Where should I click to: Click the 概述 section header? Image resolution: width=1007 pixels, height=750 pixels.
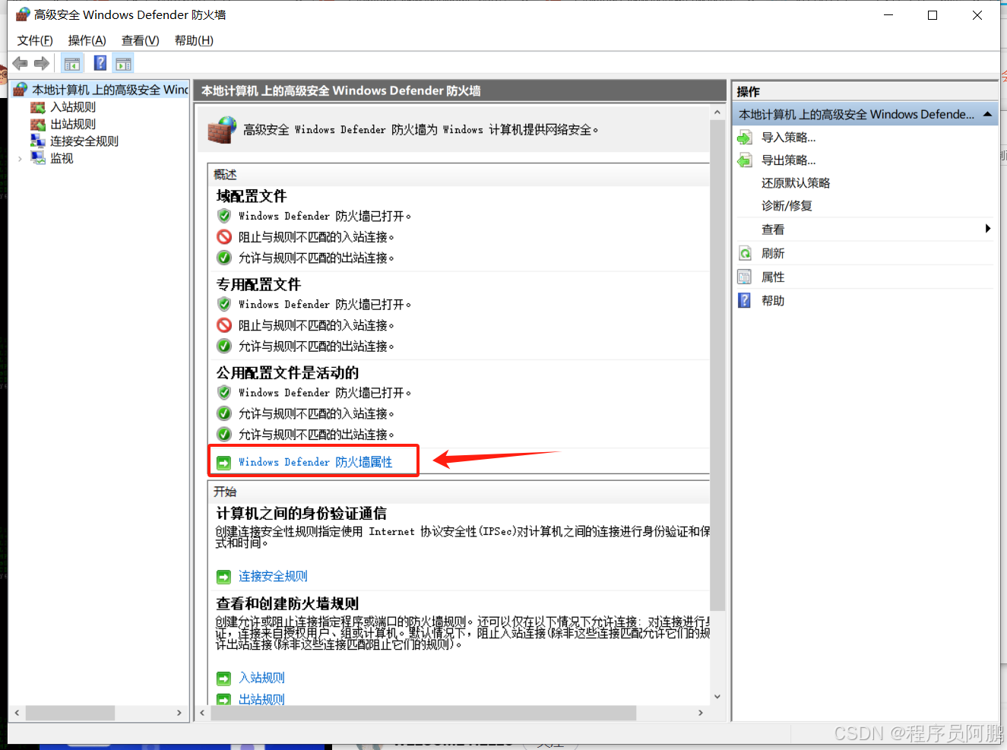pos(225,175)
